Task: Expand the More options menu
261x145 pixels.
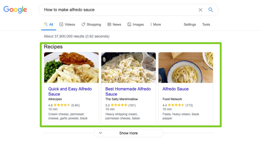Action: 156,24
